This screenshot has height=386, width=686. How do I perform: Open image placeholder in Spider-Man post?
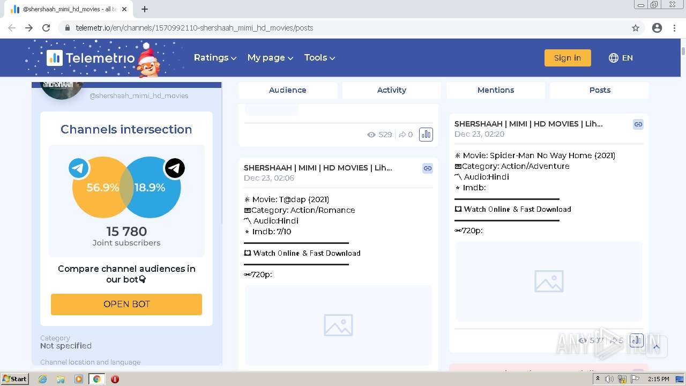click(549, 281)
